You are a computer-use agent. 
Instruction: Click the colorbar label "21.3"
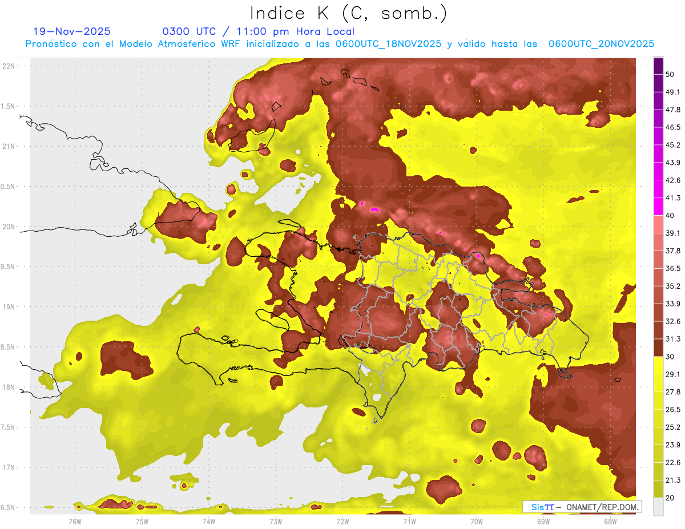673,480
